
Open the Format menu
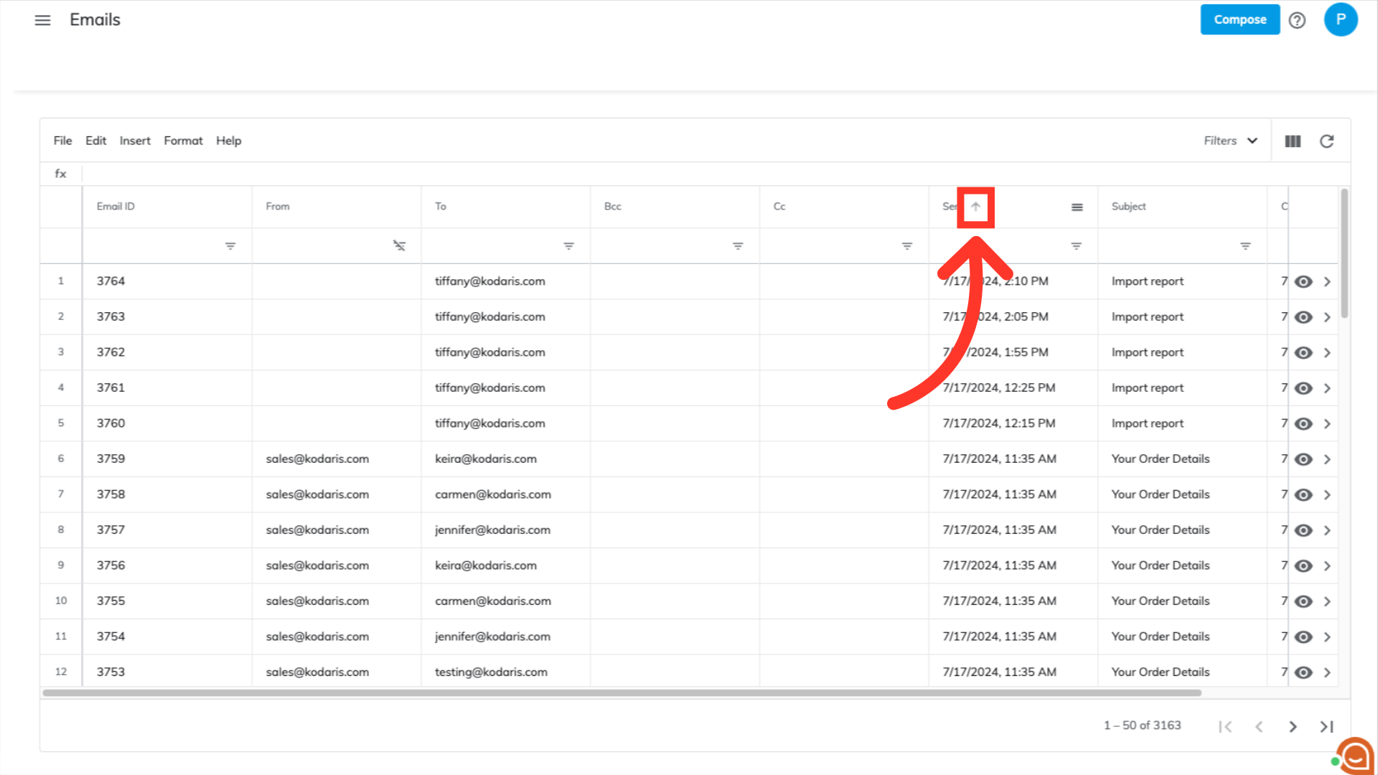[x=183, y=141]
